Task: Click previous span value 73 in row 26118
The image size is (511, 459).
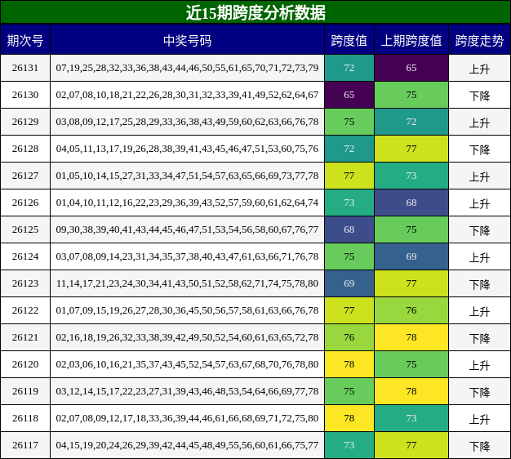Action: [x=411, y=418]
